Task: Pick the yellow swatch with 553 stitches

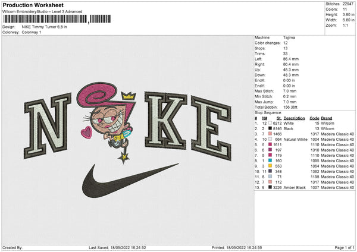Action: point(270,166)
